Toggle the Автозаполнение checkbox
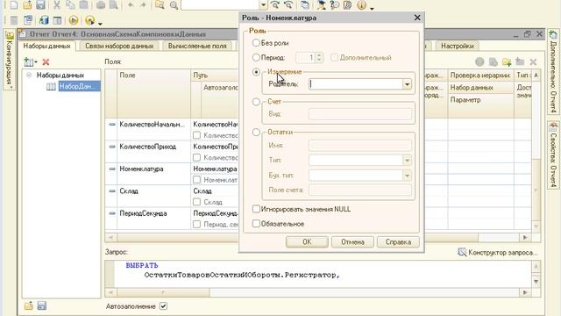Screen dimensions: 561x316 tap(164, 306)
